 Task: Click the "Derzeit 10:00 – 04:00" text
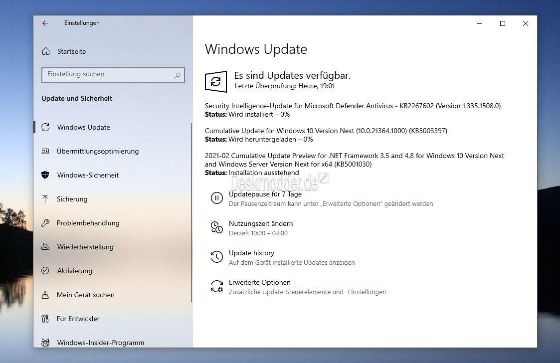258,233
